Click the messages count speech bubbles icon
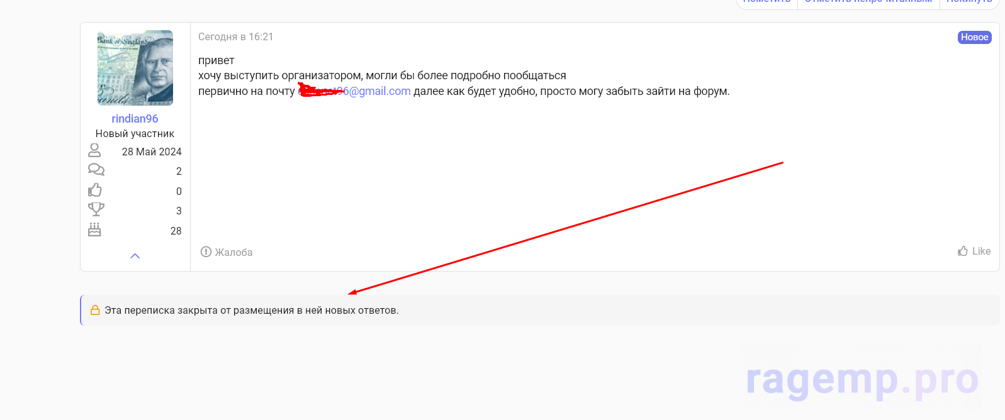 [x=96, y=170]
